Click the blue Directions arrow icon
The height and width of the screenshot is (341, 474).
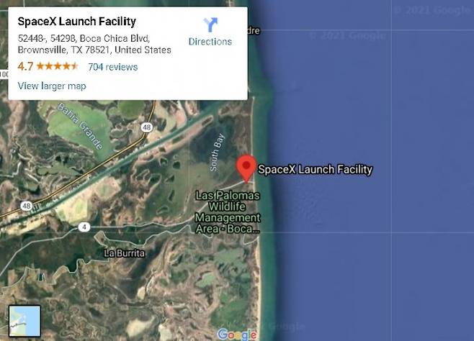pyautogui.click(x=210, y=24)
